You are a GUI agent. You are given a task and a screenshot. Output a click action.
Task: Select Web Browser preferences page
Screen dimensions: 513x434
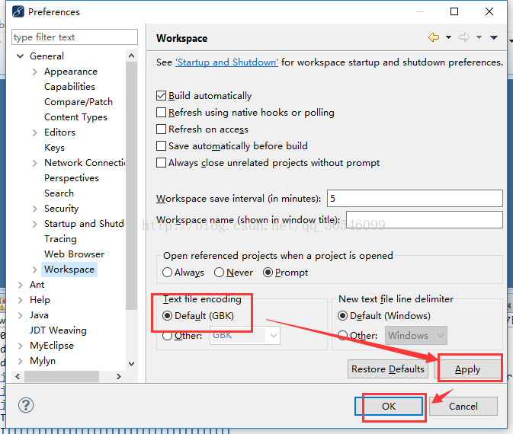75,254
